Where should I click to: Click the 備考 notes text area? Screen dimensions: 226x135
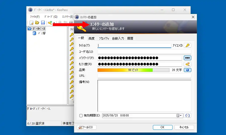[x=144, y=96]
